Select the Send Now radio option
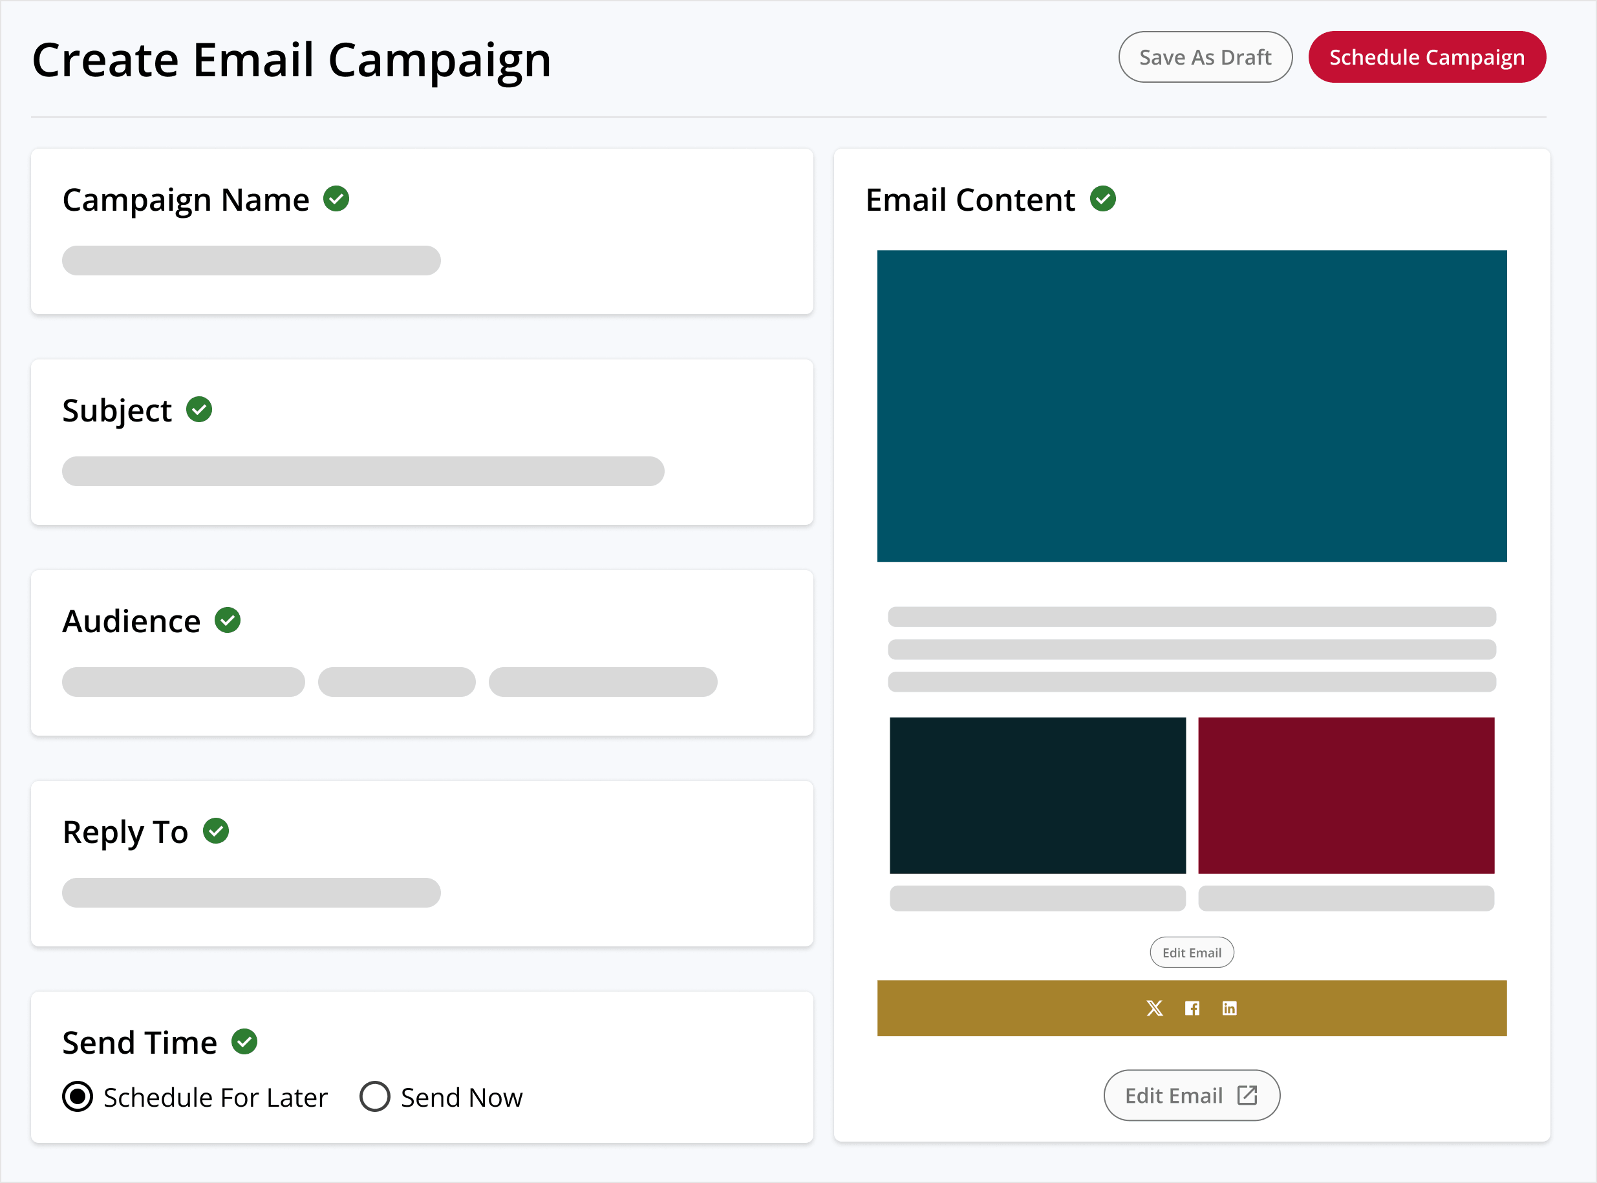 374,1096
